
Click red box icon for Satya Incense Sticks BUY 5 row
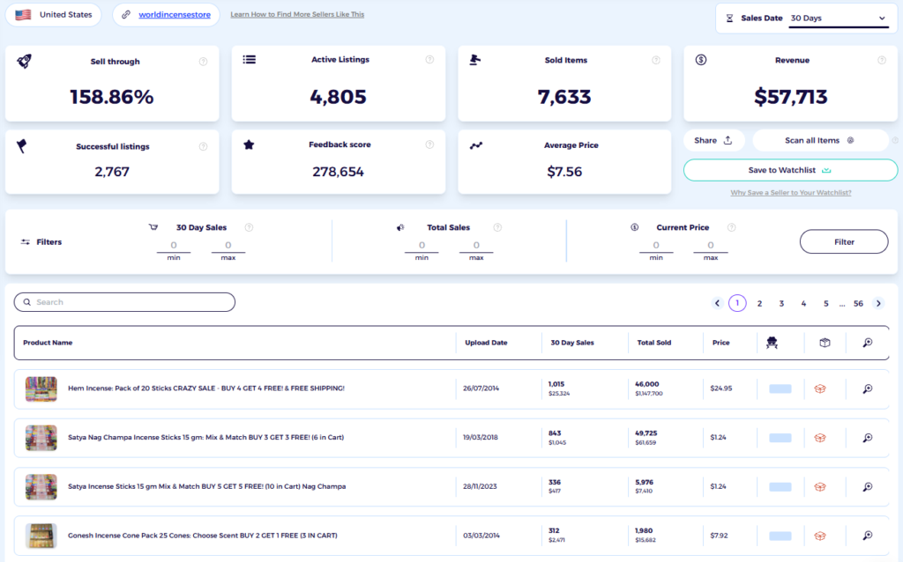point(820,486)
